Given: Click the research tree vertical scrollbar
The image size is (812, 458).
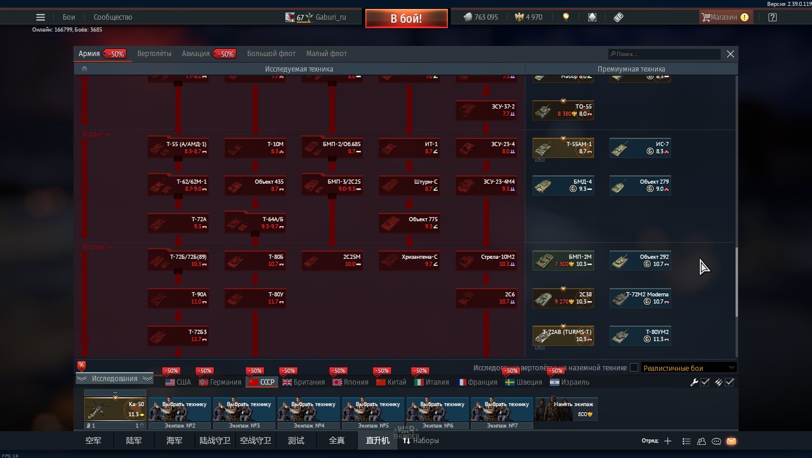Looking at the screenshot, I should click(x=736, y=282).
